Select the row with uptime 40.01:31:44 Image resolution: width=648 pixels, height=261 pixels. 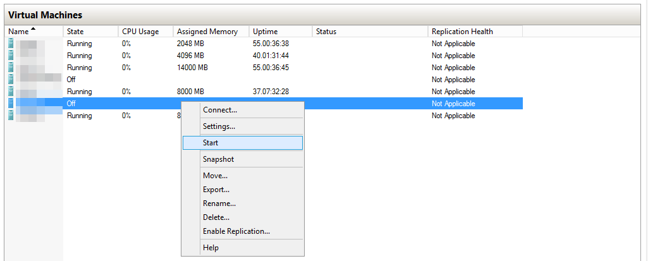(271, 56)
